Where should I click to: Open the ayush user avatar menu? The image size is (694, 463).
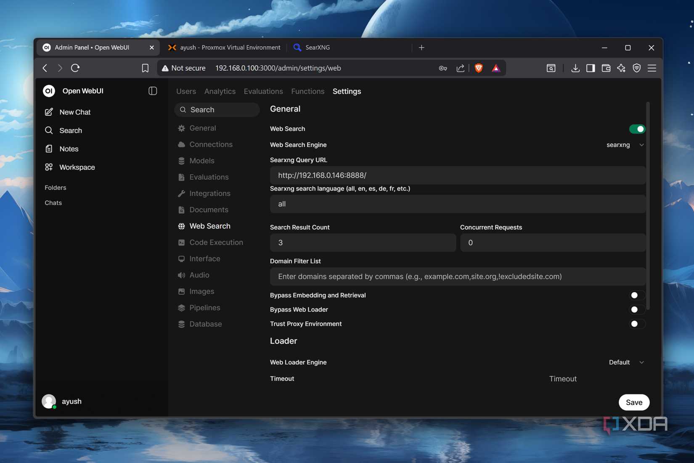pyautogui.click(x=49, y=402)
